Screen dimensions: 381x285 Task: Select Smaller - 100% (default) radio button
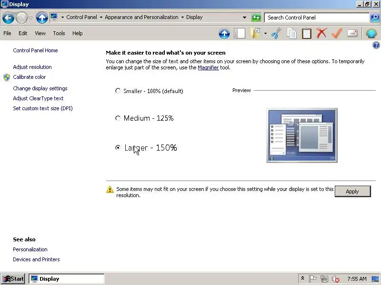[118, 91]
